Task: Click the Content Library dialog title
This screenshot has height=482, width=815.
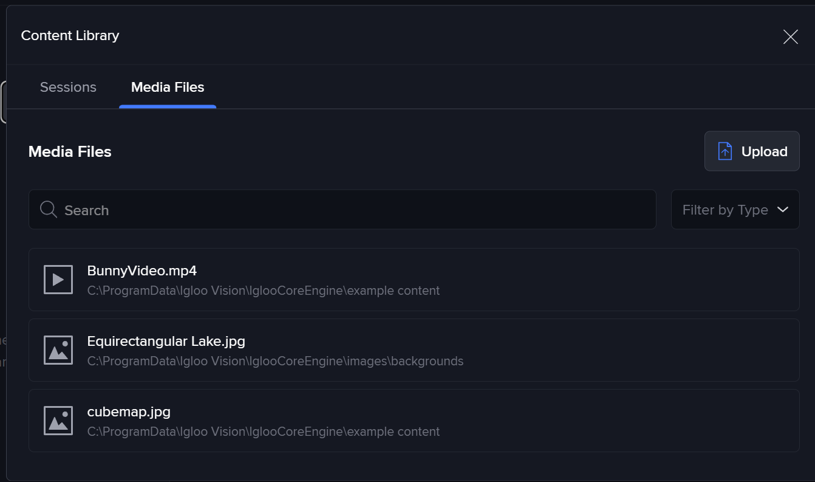Action: click(x=70, y=35)
